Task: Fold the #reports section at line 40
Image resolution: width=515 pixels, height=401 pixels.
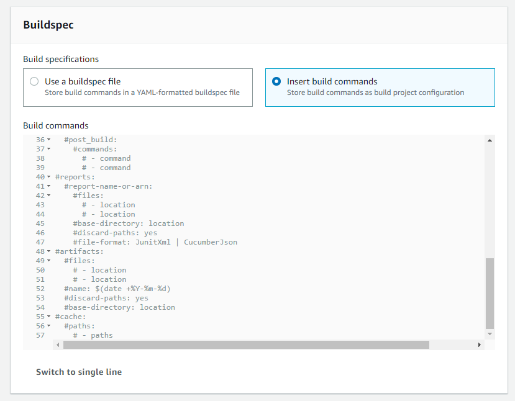Action: tap(48, 177)
